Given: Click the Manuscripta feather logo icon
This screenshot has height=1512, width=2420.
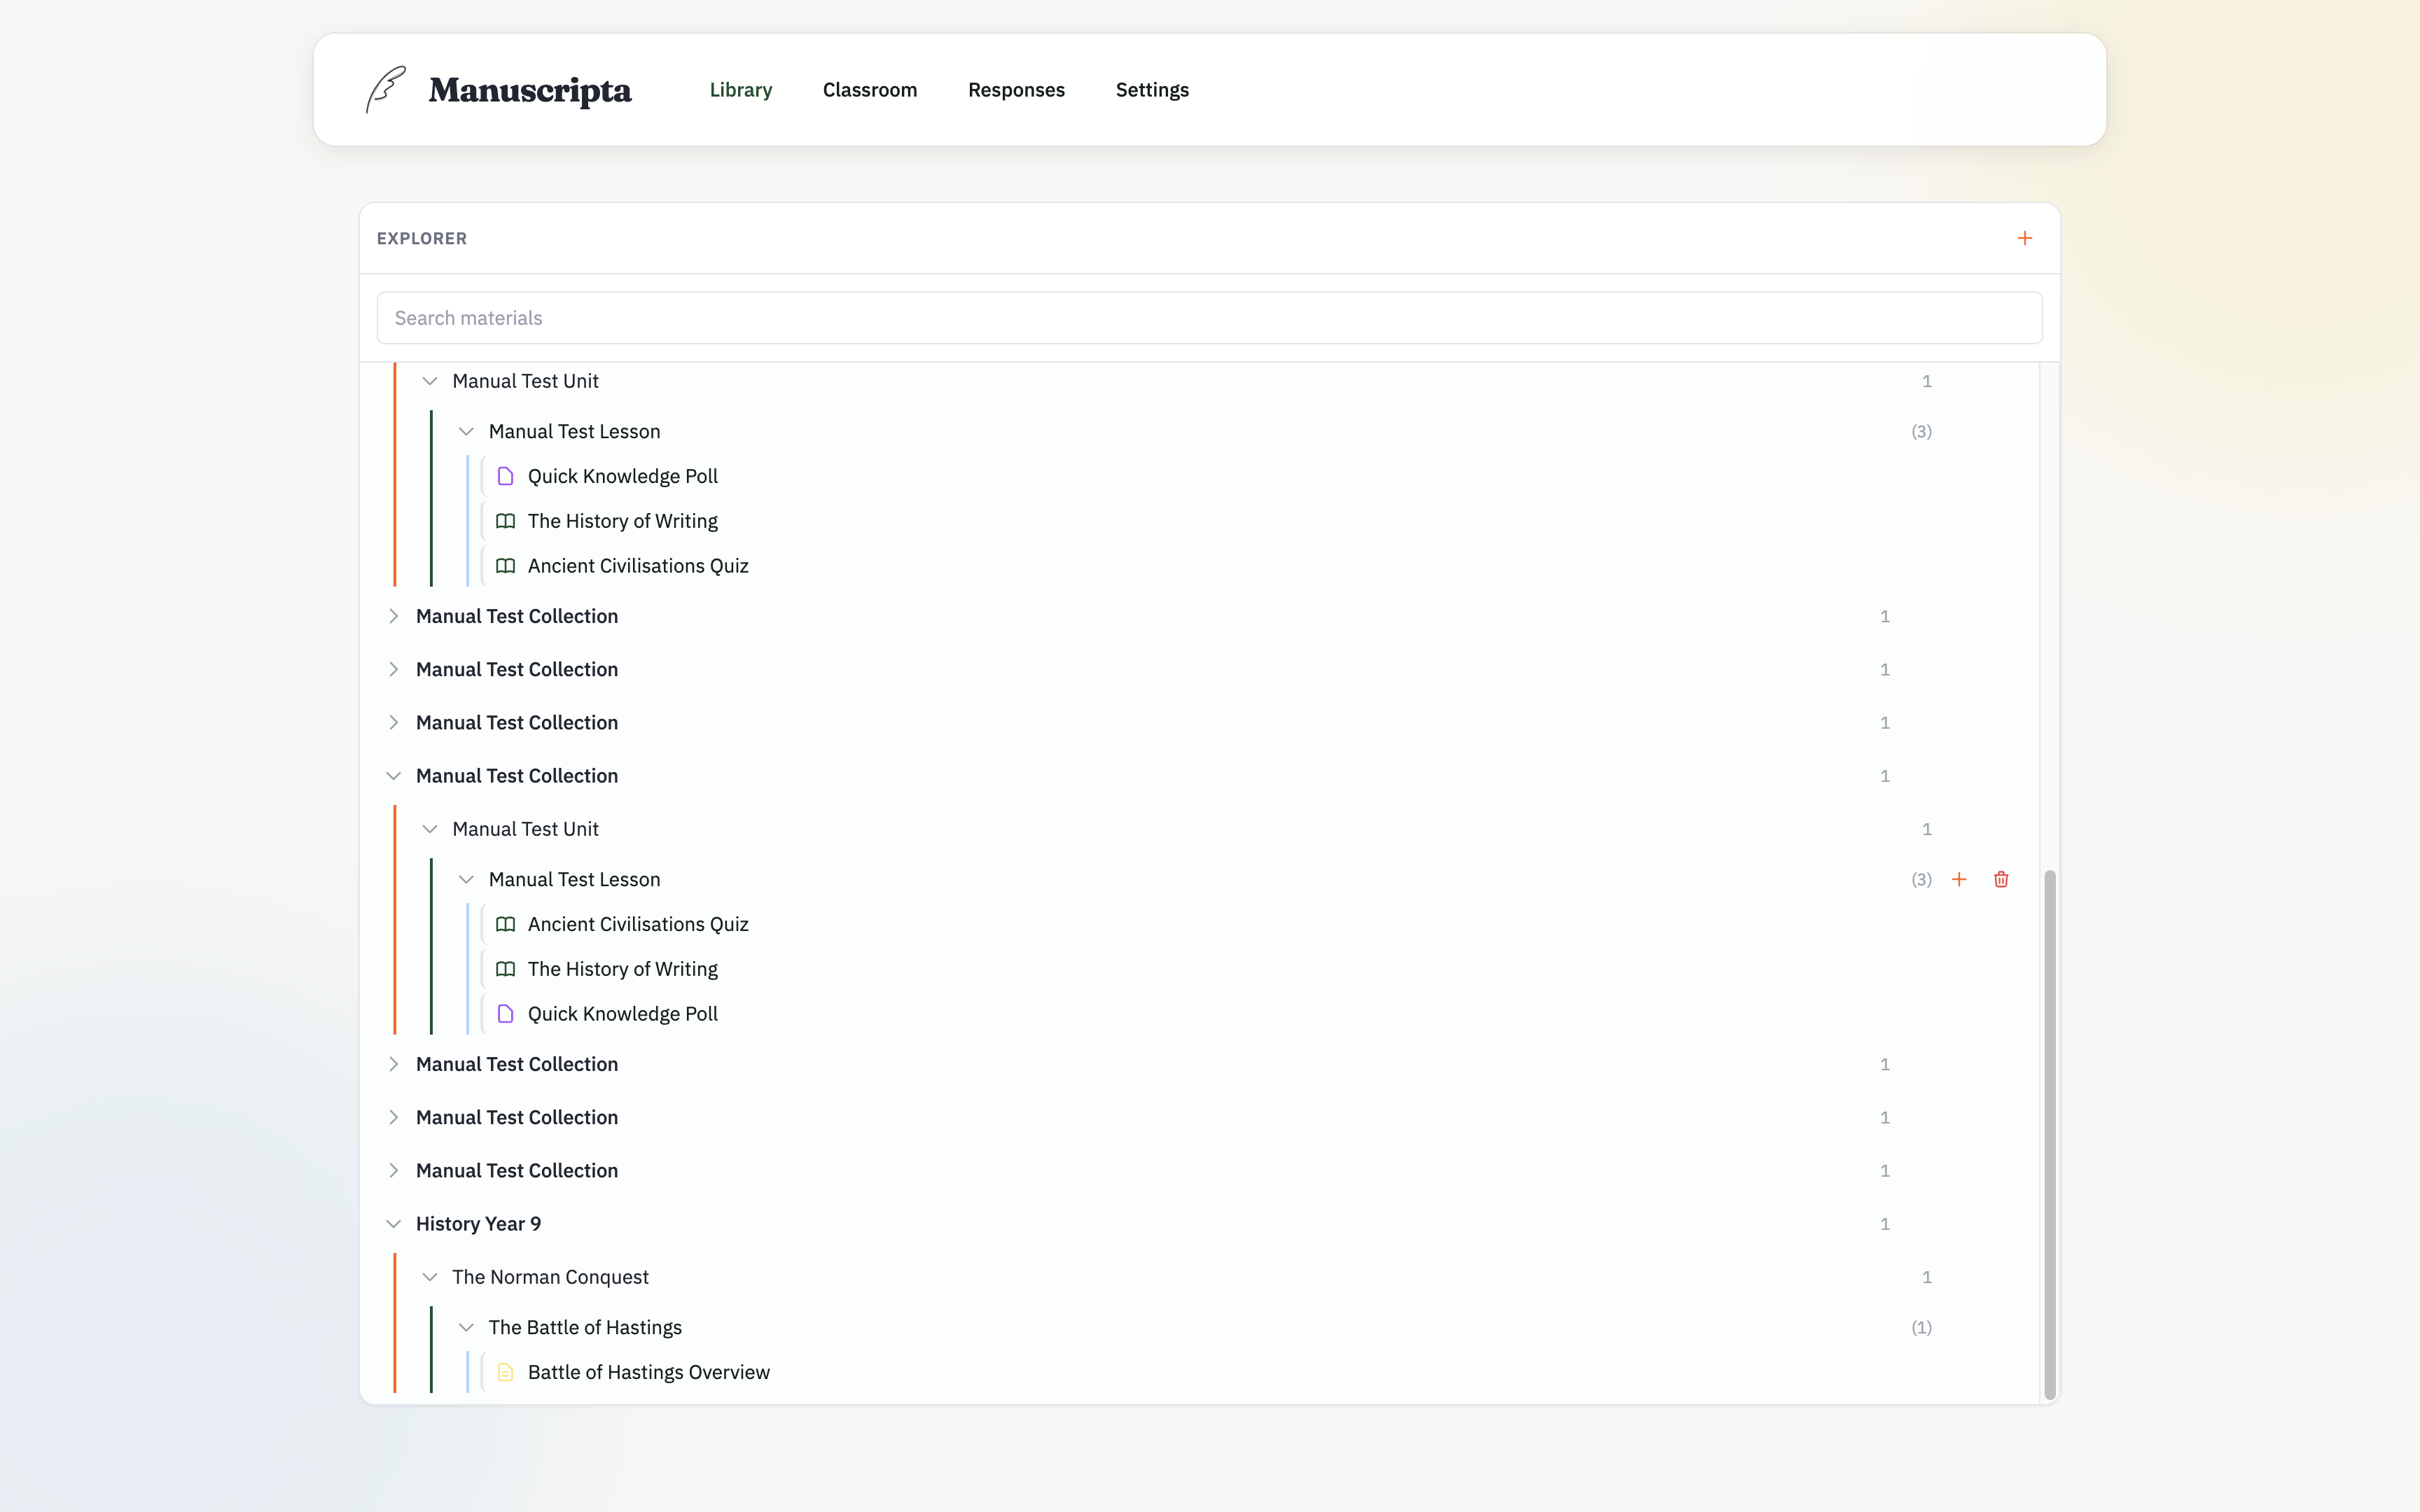Looking at the screenshot, I should click(384, 89).
